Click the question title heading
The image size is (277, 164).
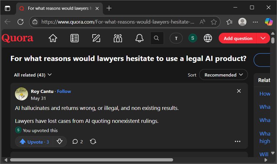point(128,58)
